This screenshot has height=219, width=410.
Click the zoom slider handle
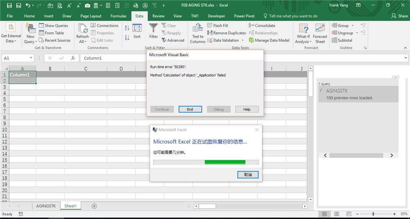374,214
